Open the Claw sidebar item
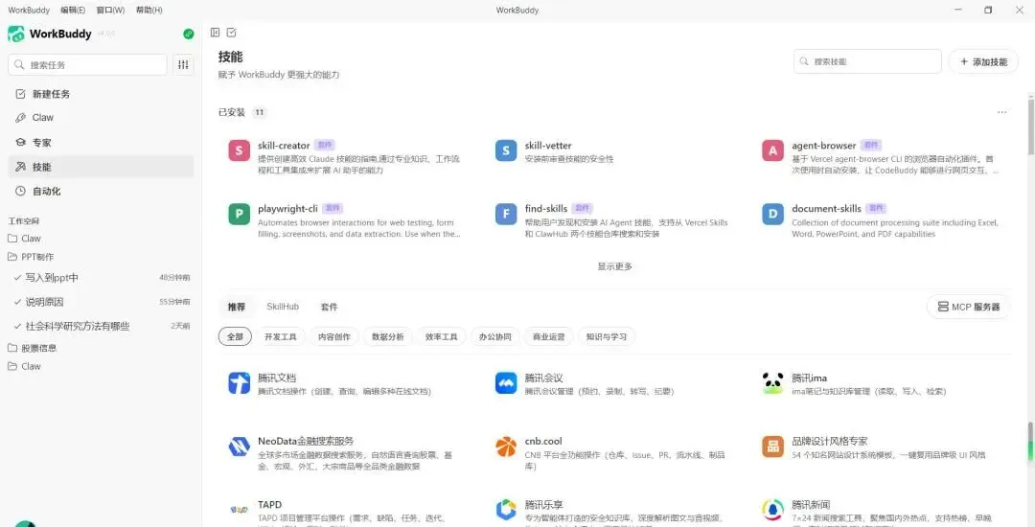 point(101,118)
